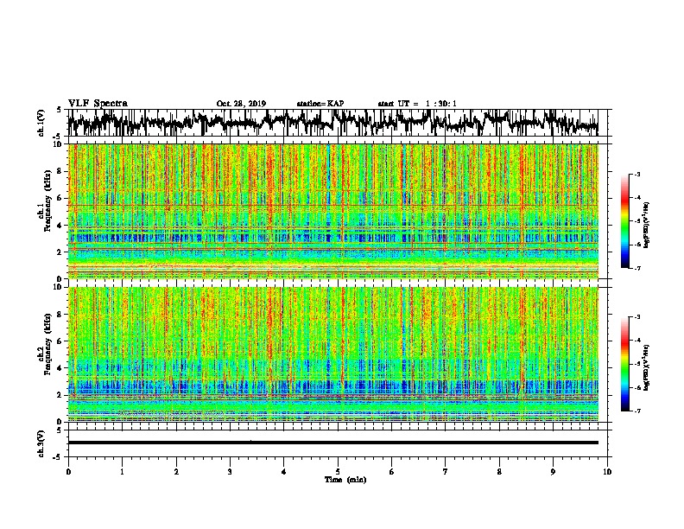Click the ch.1 spectrogram color scale bar
This screenshot has width=684, height=529.
[x=624, y=221]
